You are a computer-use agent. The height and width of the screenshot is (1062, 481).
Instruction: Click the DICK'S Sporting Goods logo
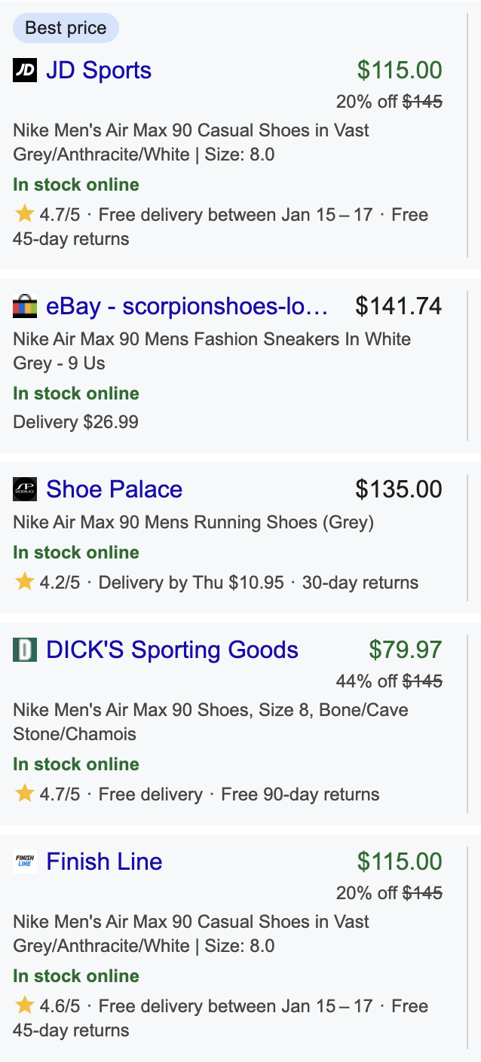pyautogui.click(x=23, y=650)
